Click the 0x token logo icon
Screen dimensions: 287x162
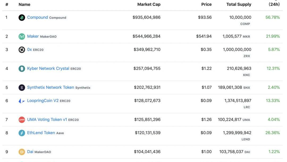click(x=22, y=50)
